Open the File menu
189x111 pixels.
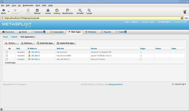pyautogui.click(x=3, y=6)
